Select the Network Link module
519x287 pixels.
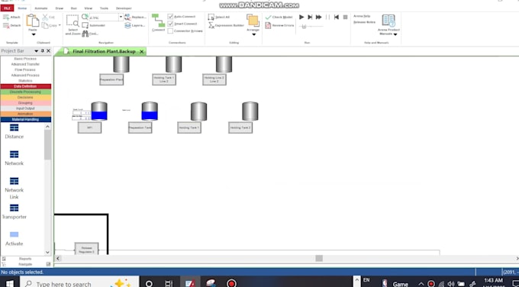point(15,188)
